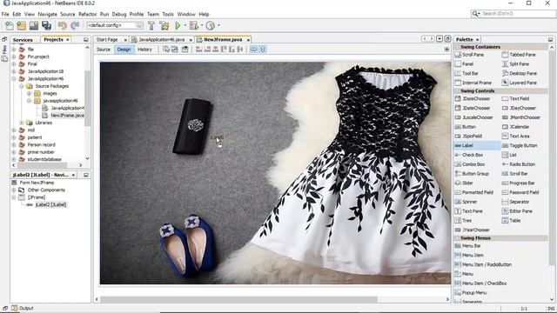Choose the Tabbed Pane container in Palette
The width and height of the screenshot is (557, 313).
pyautogui.click(x=519, y=55)
